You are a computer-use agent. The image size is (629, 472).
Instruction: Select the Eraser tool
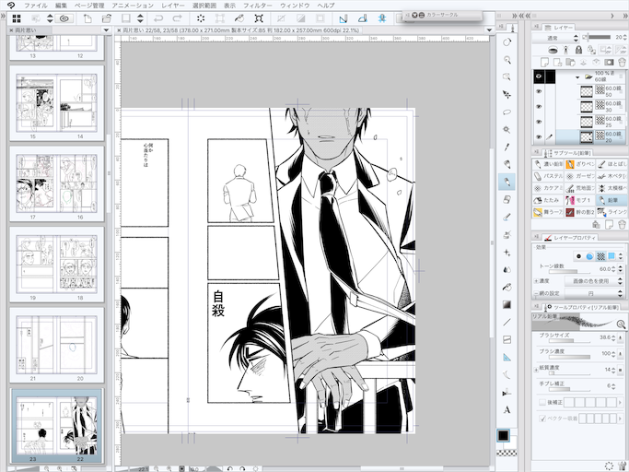(x=507, y=199)
